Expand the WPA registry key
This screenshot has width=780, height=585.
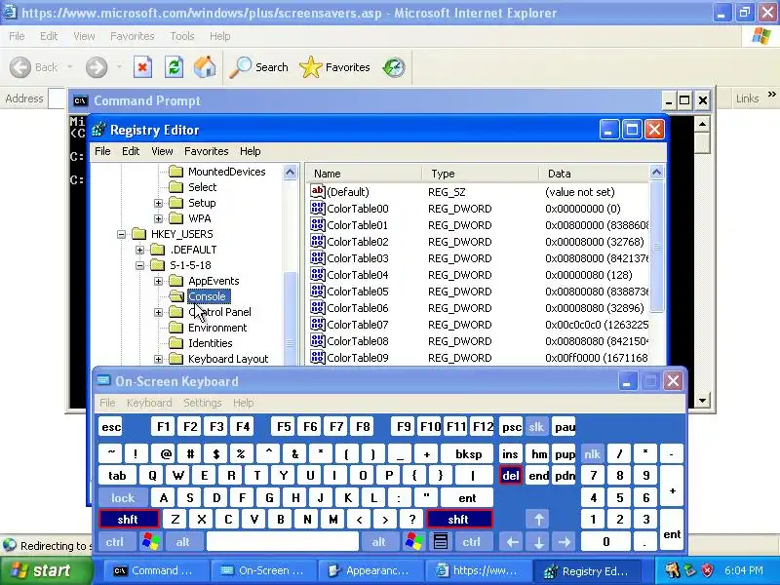tap(158, 218)
